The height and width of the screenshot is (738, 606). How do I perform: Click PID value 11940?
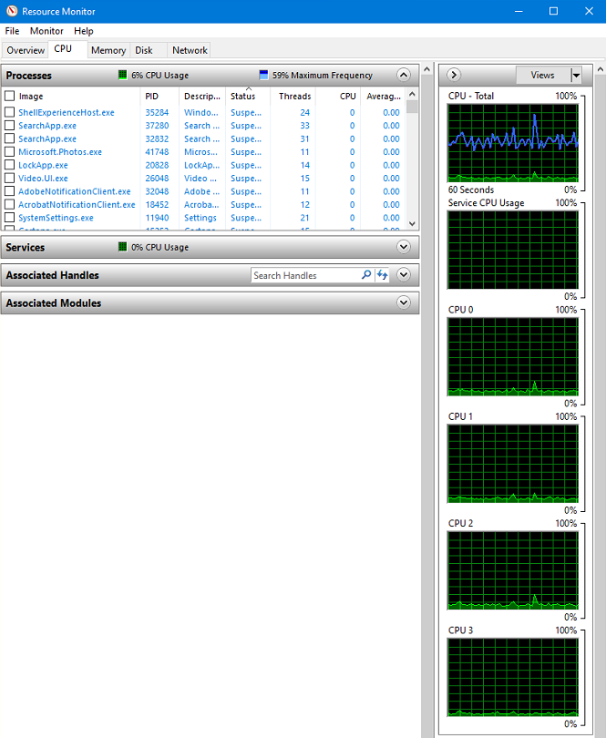tap(157, 218)
